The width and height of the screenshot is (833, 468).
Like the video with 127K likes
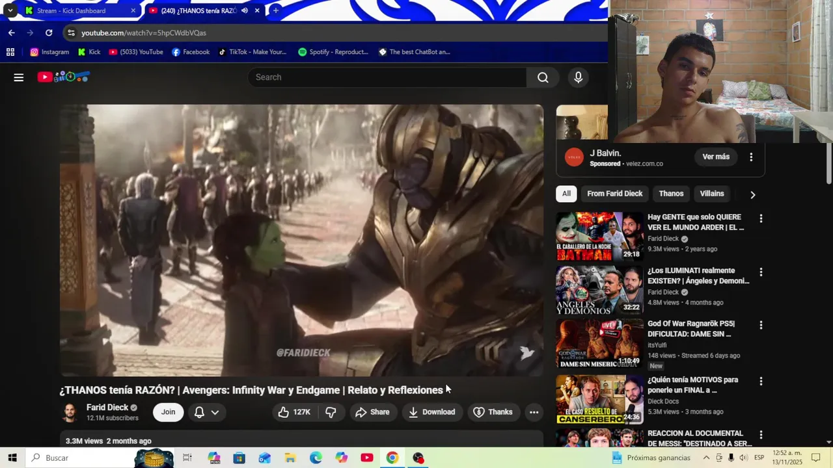(x=294, y=412)
